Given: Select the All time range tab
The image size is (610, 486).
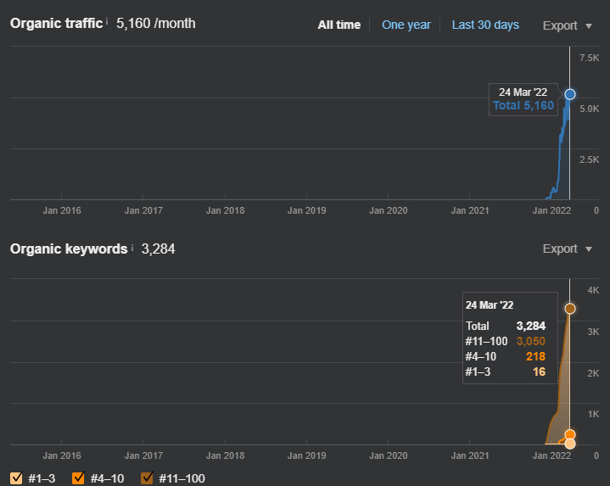Looking at the screenshot, I should 339,25.
